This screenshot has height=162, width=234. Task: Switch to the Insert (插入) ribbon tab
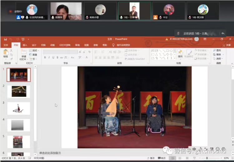[25, 45]
